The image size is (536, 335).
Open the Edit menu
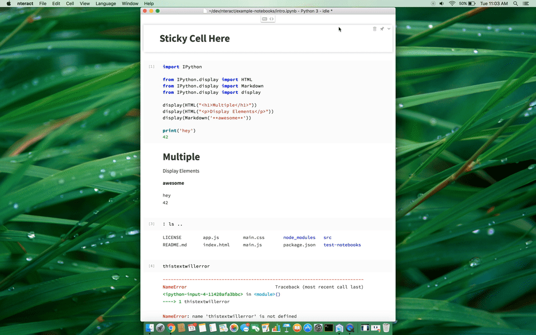tap(56, 3)
